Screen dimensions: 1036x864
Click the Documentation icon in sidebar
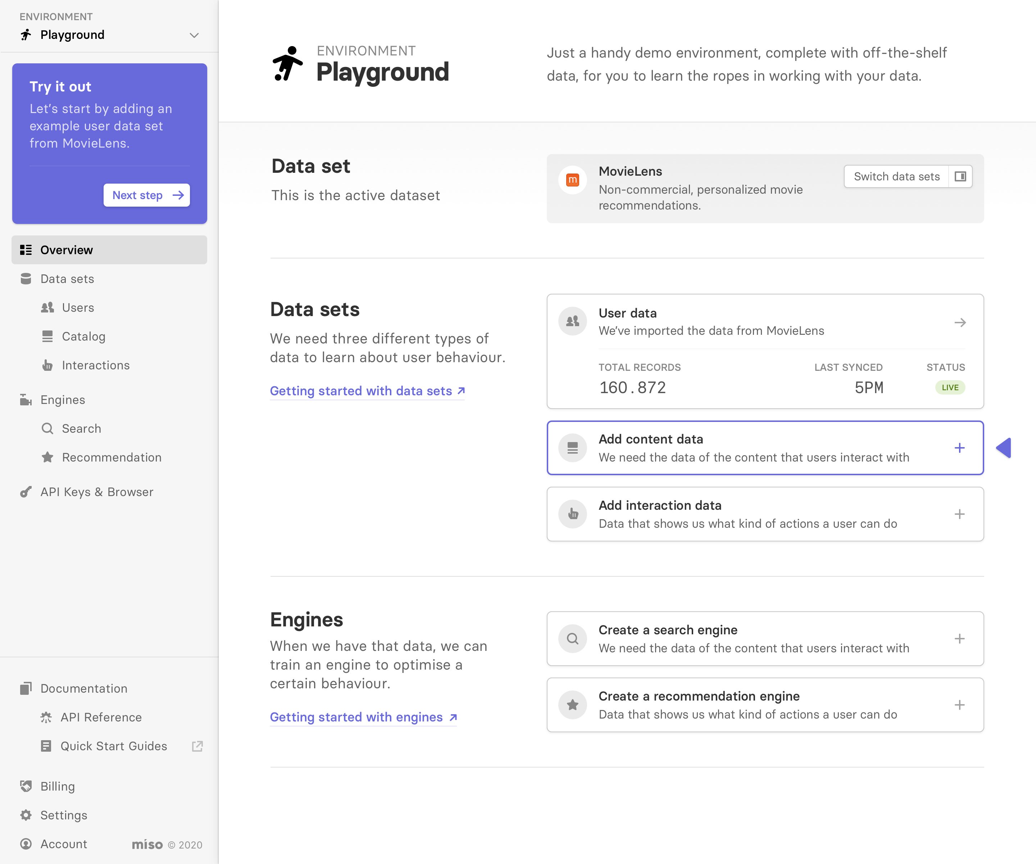click(26, 688)
